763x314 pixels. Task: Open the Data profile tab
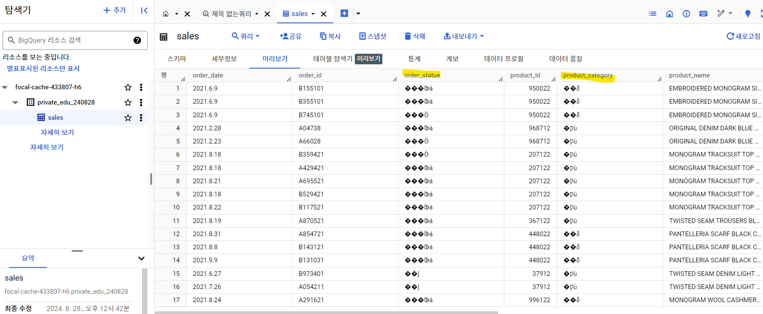(504, 59)
